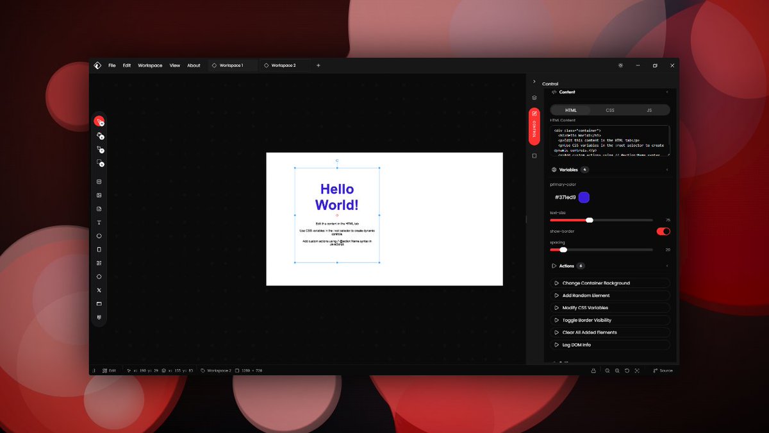Screen dimensions: 769x433
Task: Run Add Random Element action
Action: [x=609, y=296]
